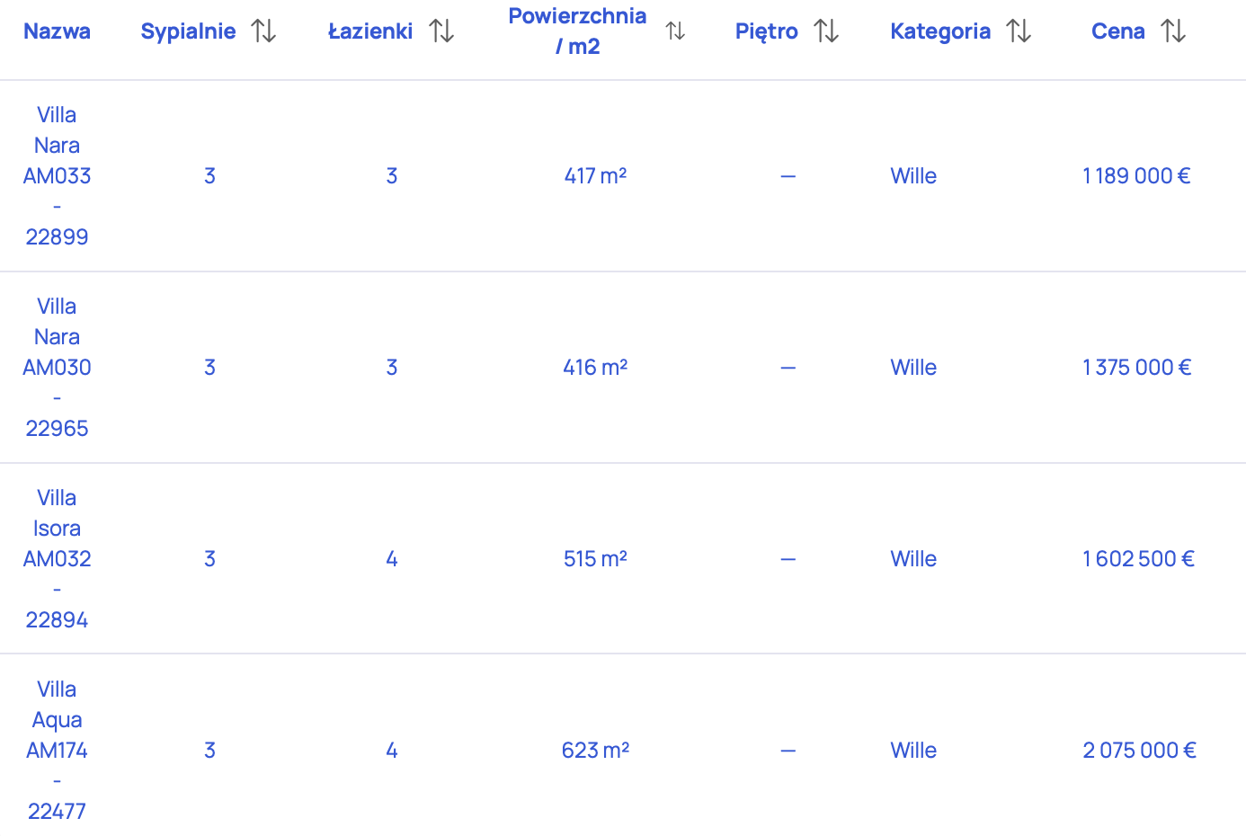Click the Kategoria sort arrows icon

[x=1019, y=31]
